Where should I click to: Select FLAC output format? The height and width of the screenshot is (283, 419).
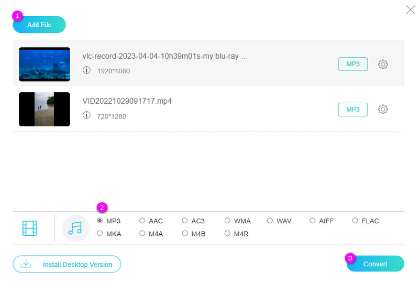click(x=355, y=221)
